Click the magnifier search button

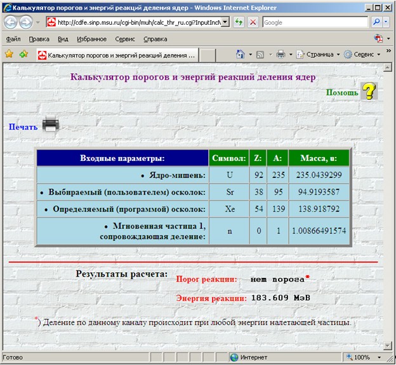376,22
